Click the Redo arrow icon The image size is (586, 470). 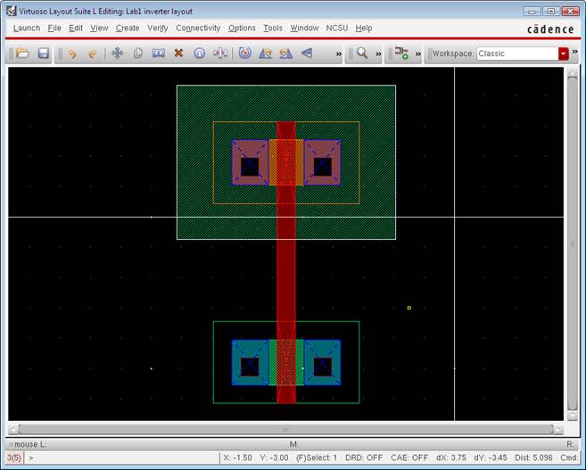[x=92, y=54]
